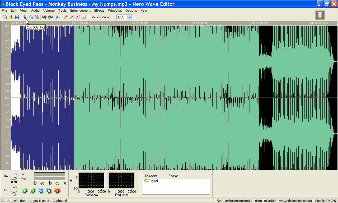Open the Tools menu
The image size is (338, 203).
63,11
